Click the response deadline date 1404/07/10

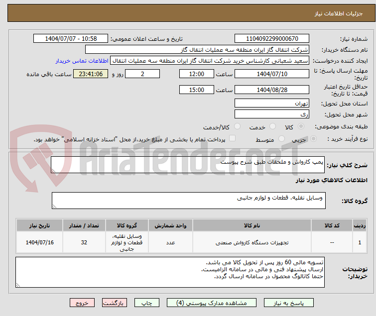272,74
